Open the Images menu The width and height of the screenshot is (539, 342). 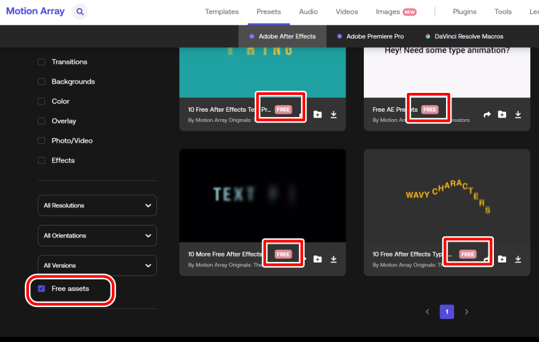[388, 11]
